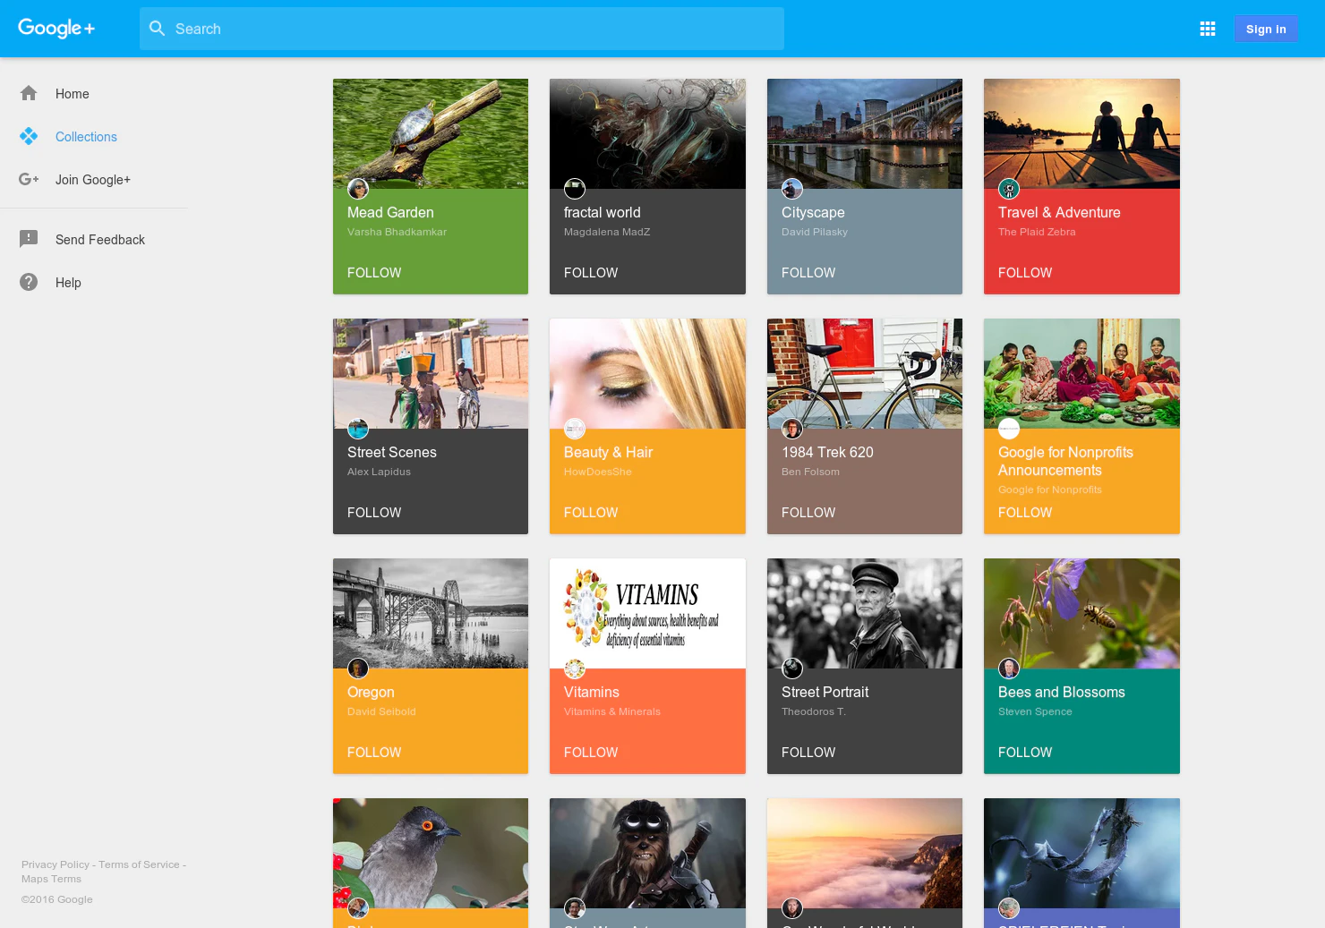Follow the Mead Garden collection
Screen dimensions: 1325x928
point(374,272)
